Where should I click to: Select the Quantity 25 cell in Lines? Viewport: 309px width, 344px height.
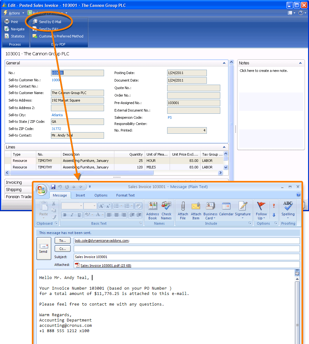click(129, 161)
